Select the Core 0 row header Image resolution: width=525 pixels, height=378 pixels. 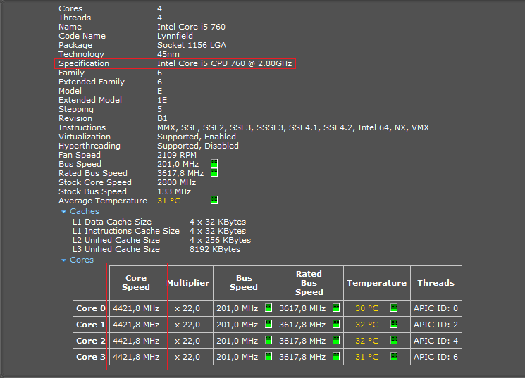point(91,308)
